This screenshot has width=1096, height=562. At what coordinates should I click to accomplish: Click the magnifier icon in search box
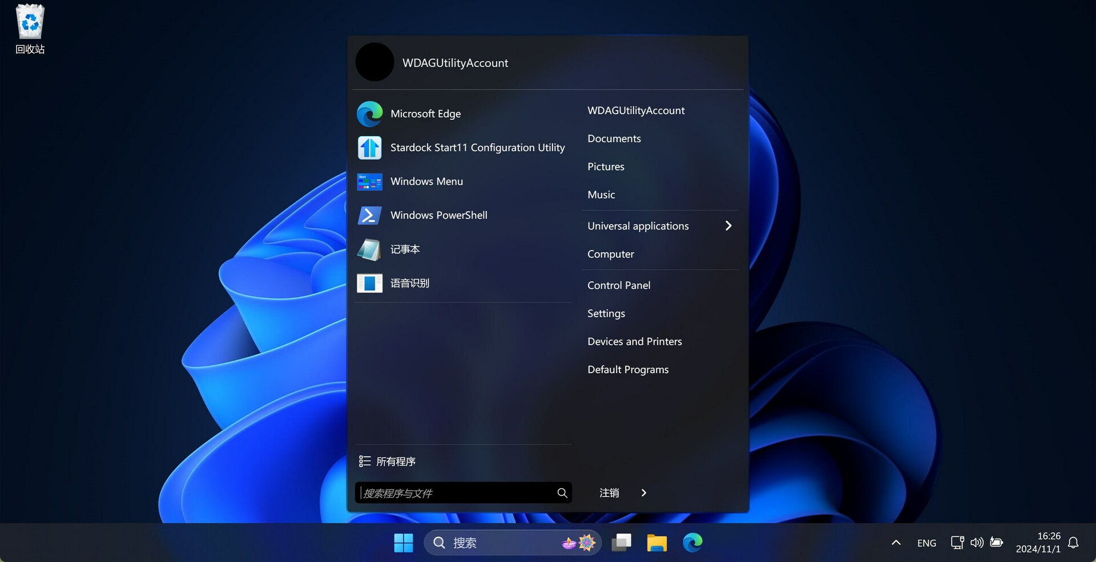tap(562, 493)
